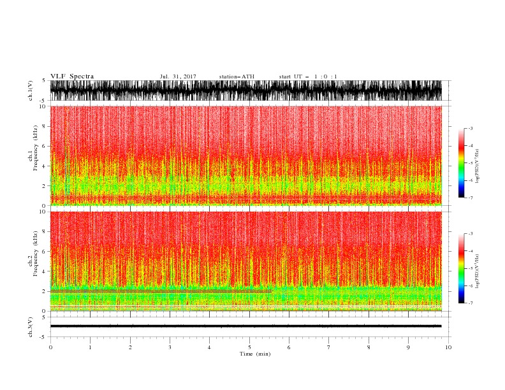Select the date "Jul. 31, 2017"

pyautogui.click(x=178, y=76)
